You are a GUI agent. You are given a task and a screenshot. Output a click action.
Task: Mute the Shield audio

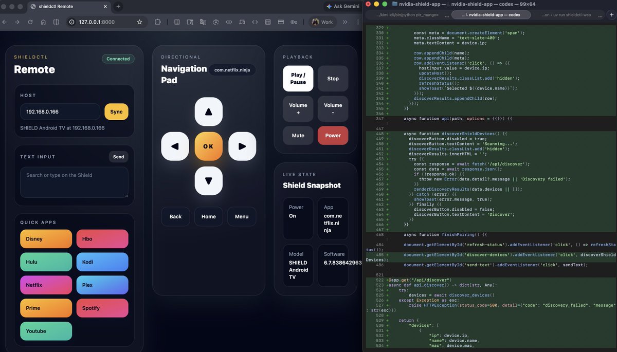click(x=298, y=136)
